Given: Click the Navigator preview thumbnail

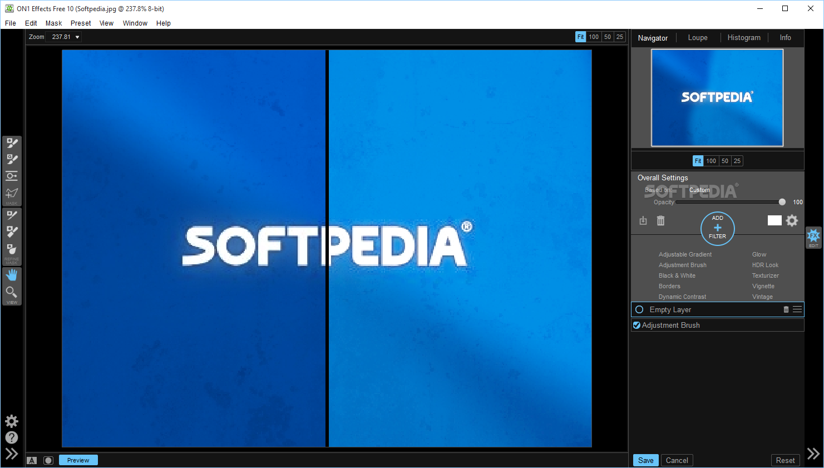Looking at the screenshot, I should (x=717, y=98).
